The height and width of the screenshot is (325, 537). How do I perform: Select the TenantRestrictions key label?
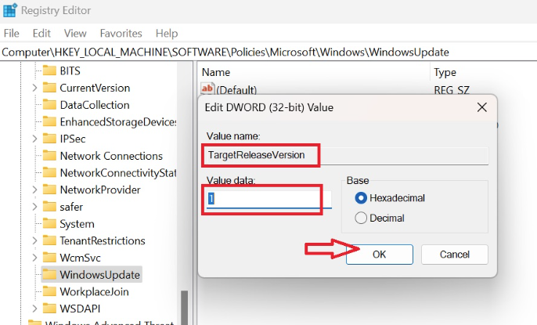pyautogui.click(x=103, y=240)
